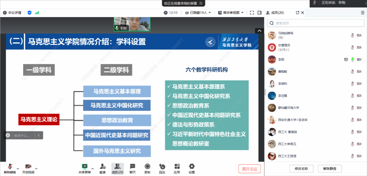
Task: Enter fullscreen mode using top bar icon
Action: (252, 13)
